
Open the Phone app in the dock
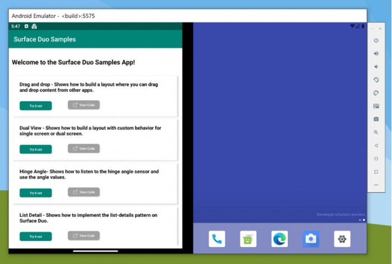(217, 239)
